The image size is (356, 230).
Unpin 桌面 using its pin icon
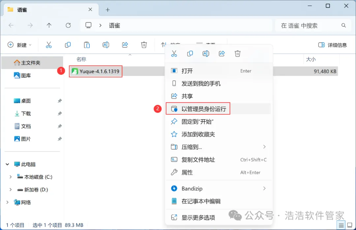click(x=59, y=101)
